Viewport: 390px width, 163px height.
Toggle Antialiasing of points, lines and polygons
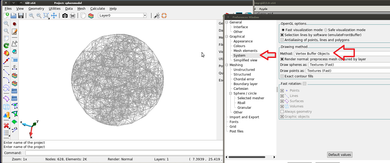282,40
